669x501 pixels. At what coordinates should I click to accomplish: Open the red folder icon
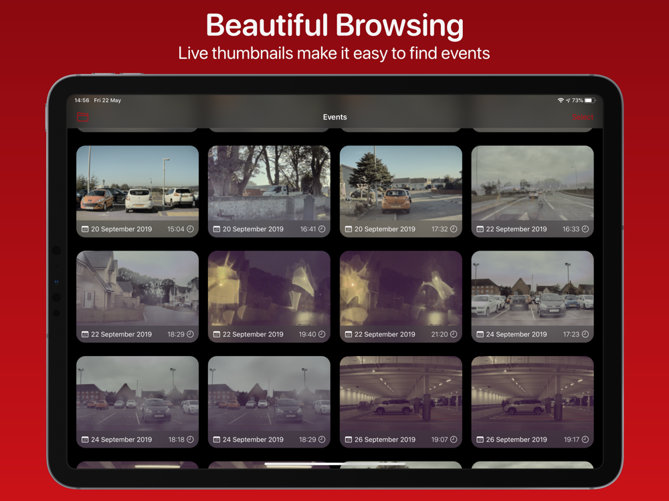83,117
